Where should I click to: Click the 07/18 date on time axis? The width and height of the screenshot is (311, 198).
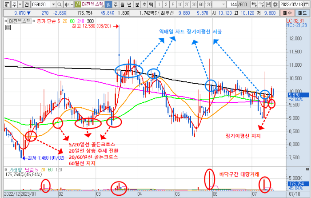point(294,194)
